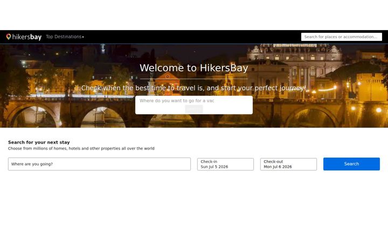
Task: Click the vacation destination search box in the hero banner
Action: 177,101
